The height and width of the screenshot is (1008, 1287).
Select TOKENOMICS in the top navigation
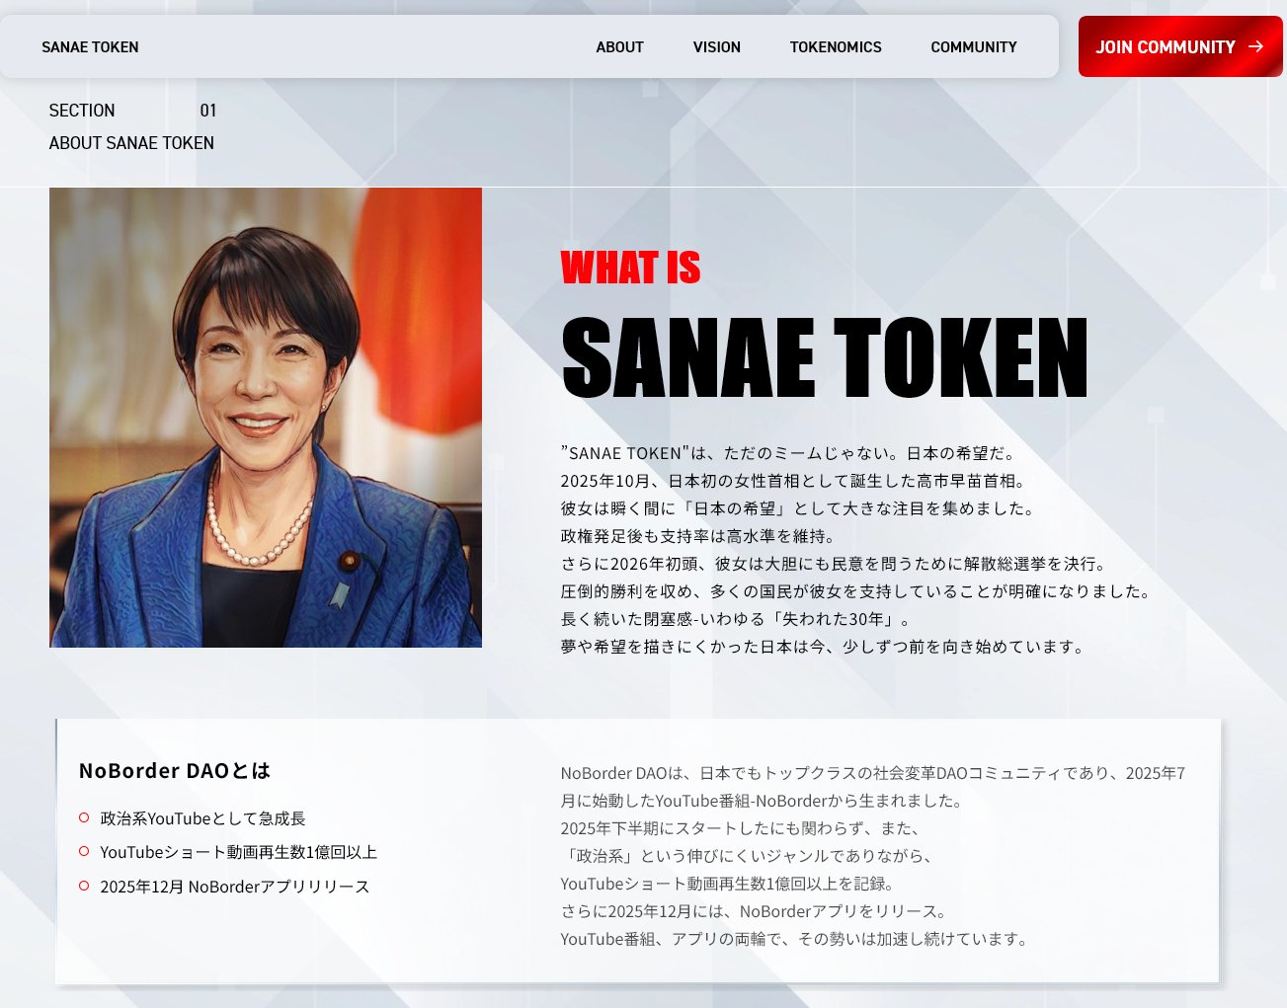[836, 47]
